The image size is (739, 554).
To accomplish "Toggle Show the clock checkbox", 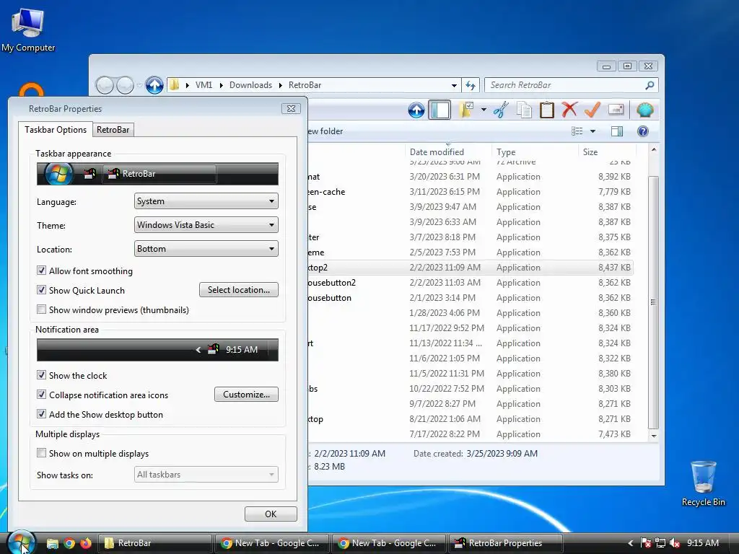I will tap(41, 375).
